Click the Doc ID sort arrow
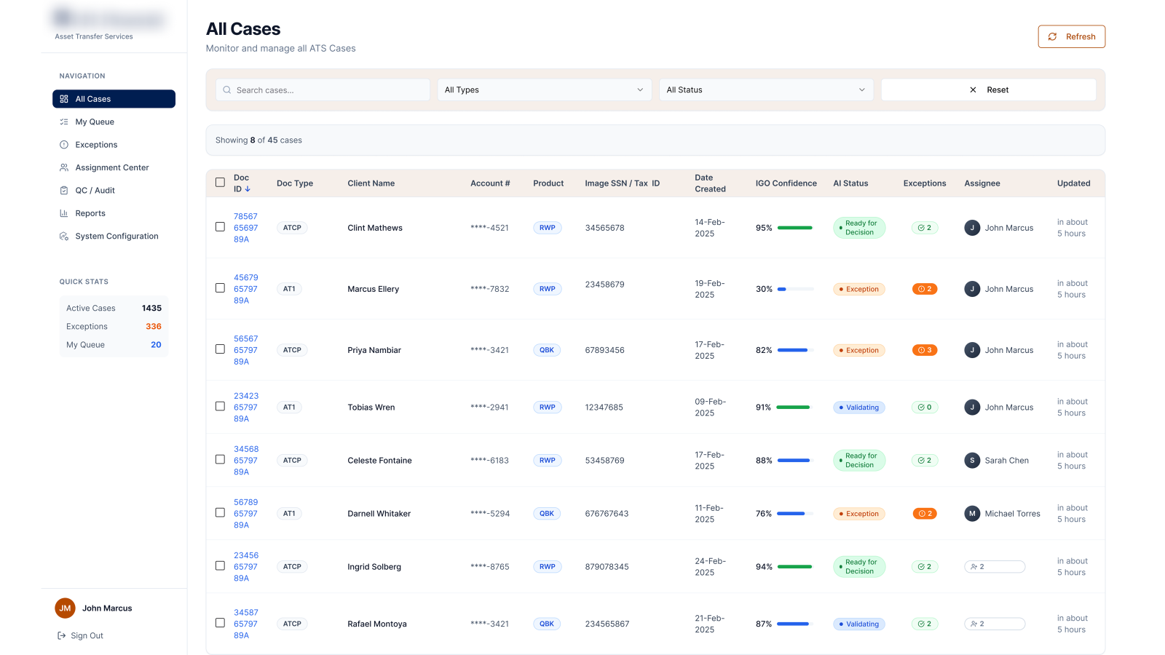The height and width of the screenshot is (655, 1165). (x=248, y=189)
